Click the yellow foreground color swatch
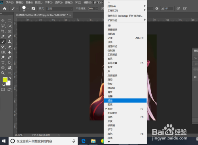 (5, 80)
